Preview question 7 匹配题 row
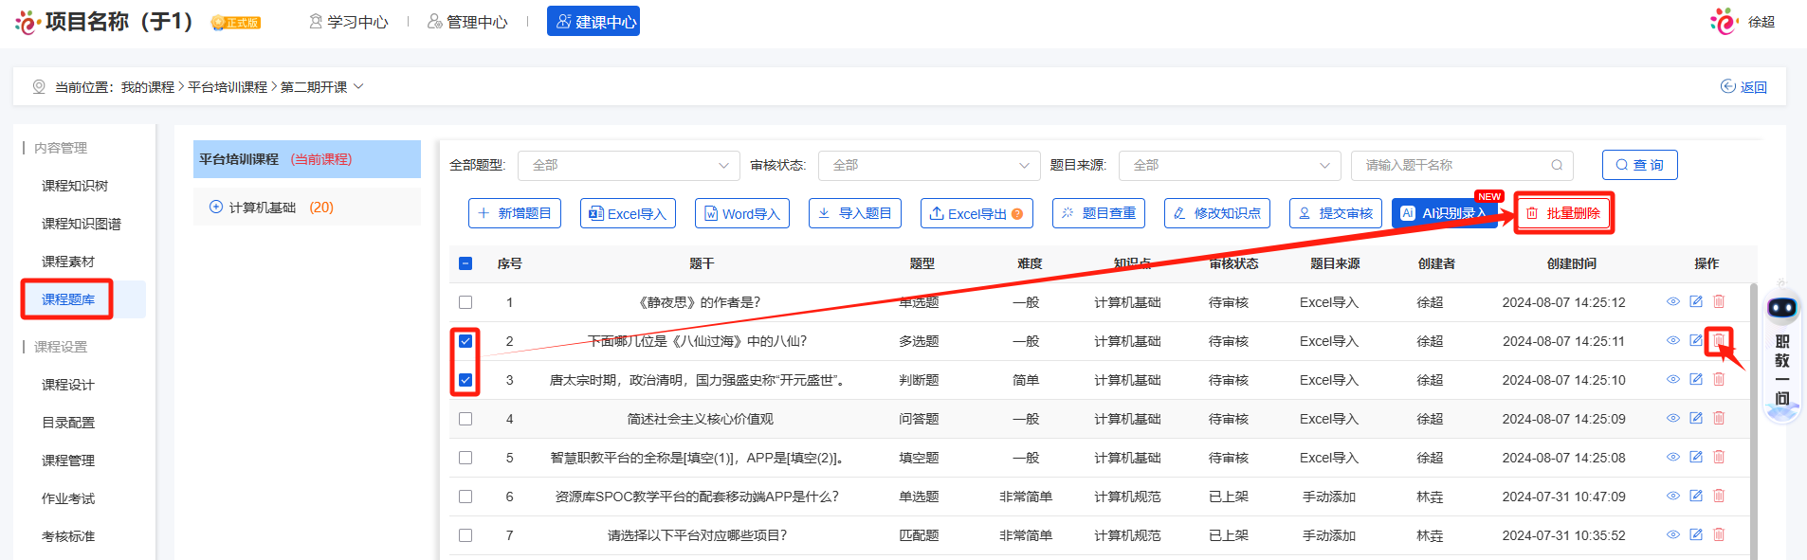1807x560 pixels. click(1673, 534)
